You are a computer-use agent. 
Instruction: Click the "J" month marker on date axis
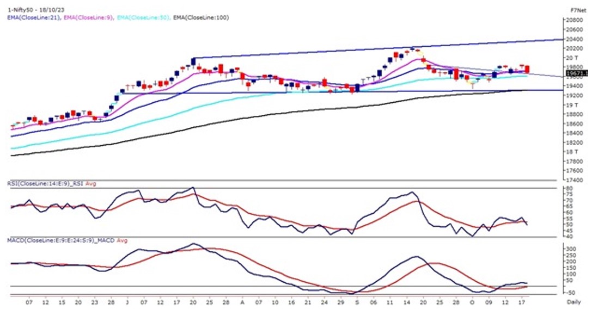pyautogui.click(x=127, y=302)
